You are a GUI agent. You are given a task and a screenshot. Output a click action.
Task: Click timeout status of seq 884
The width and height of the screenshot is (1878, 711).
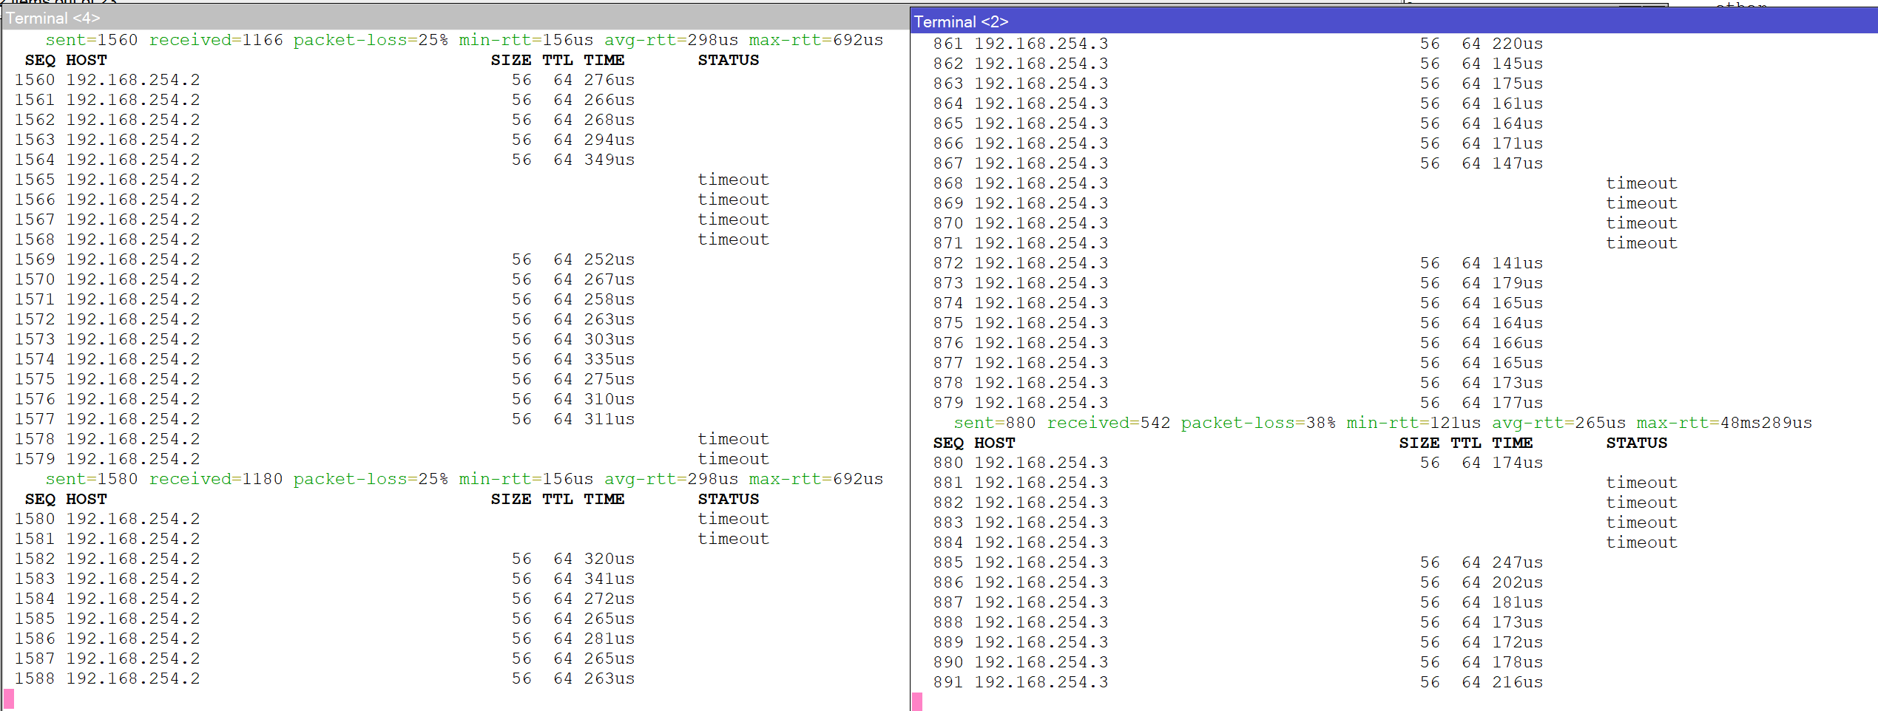[x=1641, y=542]
